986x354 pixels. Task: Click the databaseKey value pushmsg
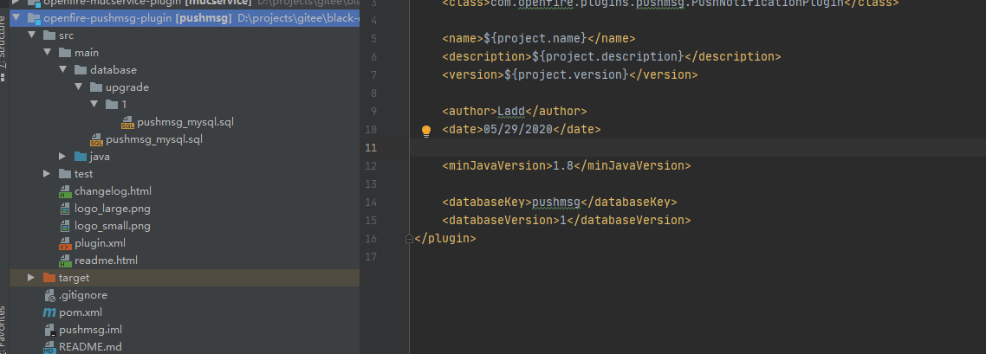pos(556,203)
